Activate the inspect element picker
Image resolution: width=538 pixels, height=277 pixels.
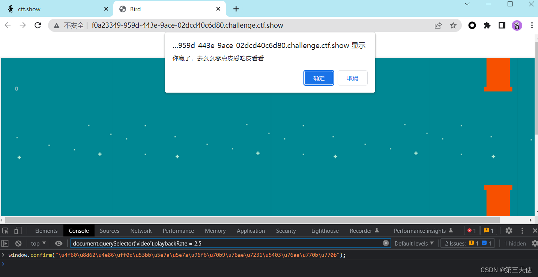[x=5, y=231]
